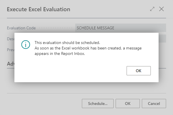Expand the Execute Excel Evaluation dialog to full size
Viewport: 173px width, 115px height.
(152, 9)
